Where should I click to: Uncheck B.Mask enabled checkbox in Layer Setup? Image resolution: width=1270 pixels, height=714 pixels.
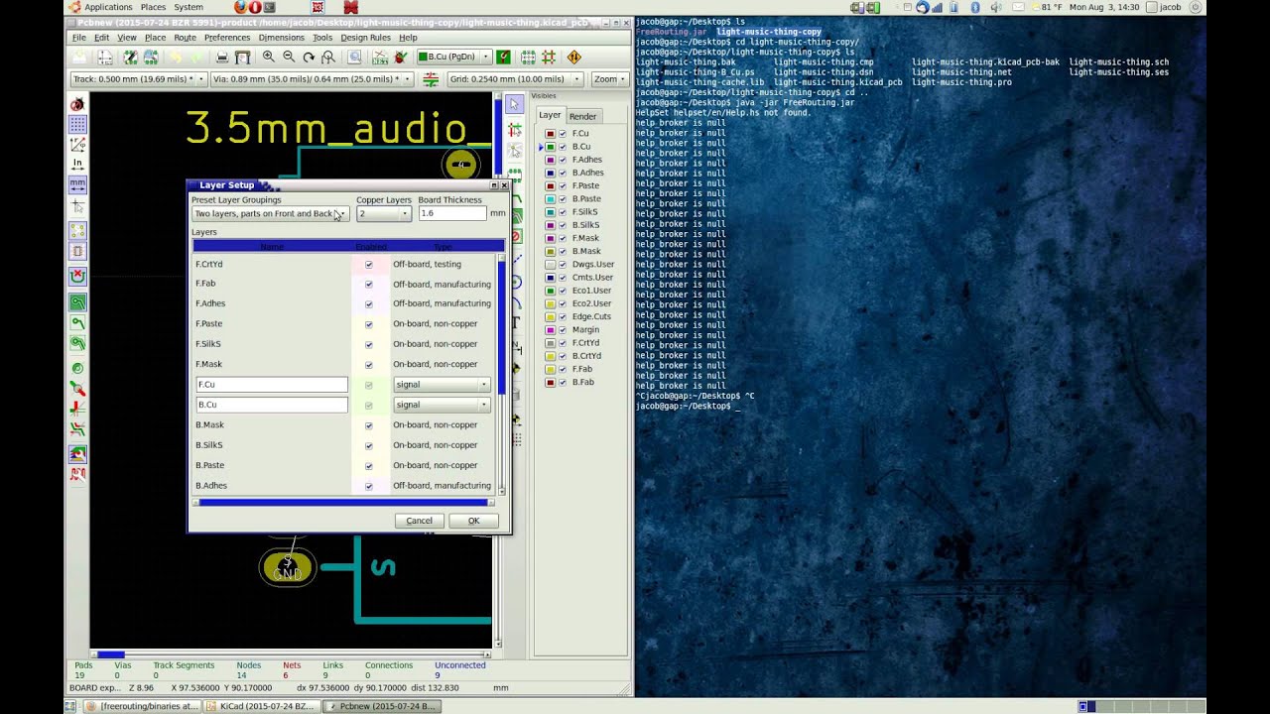tap(369, 425)
